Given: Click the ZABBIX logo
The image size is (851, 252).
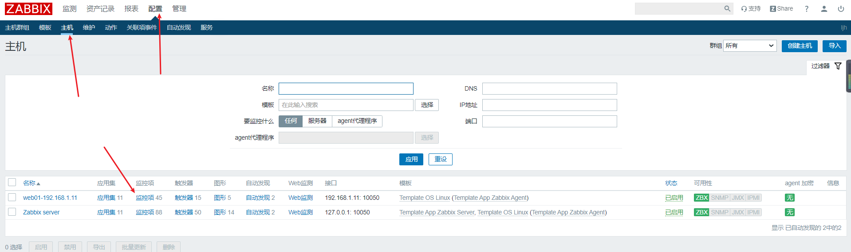Looking at the screenshot, I should pos(29,8).
